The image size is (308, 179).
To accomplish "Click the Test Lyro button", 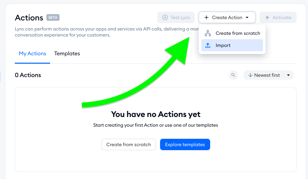I will point(176,17).
